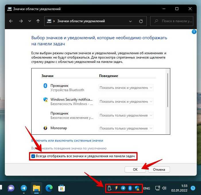Open Teams Chat from the taskbar
This screenshot has height=195, width=201.
pos(11,188)
